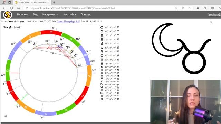
Task: Open the zoom magnifier in address bar
Action: (x=176, y=8)
